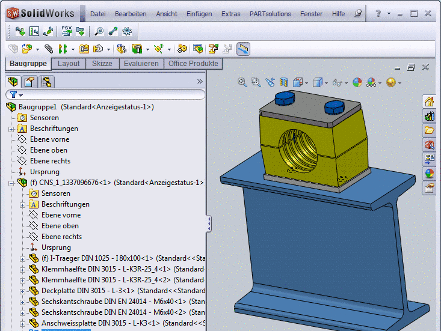
Task: Select the I-Traeger DIN 1025 component
Action: [90, 258]
